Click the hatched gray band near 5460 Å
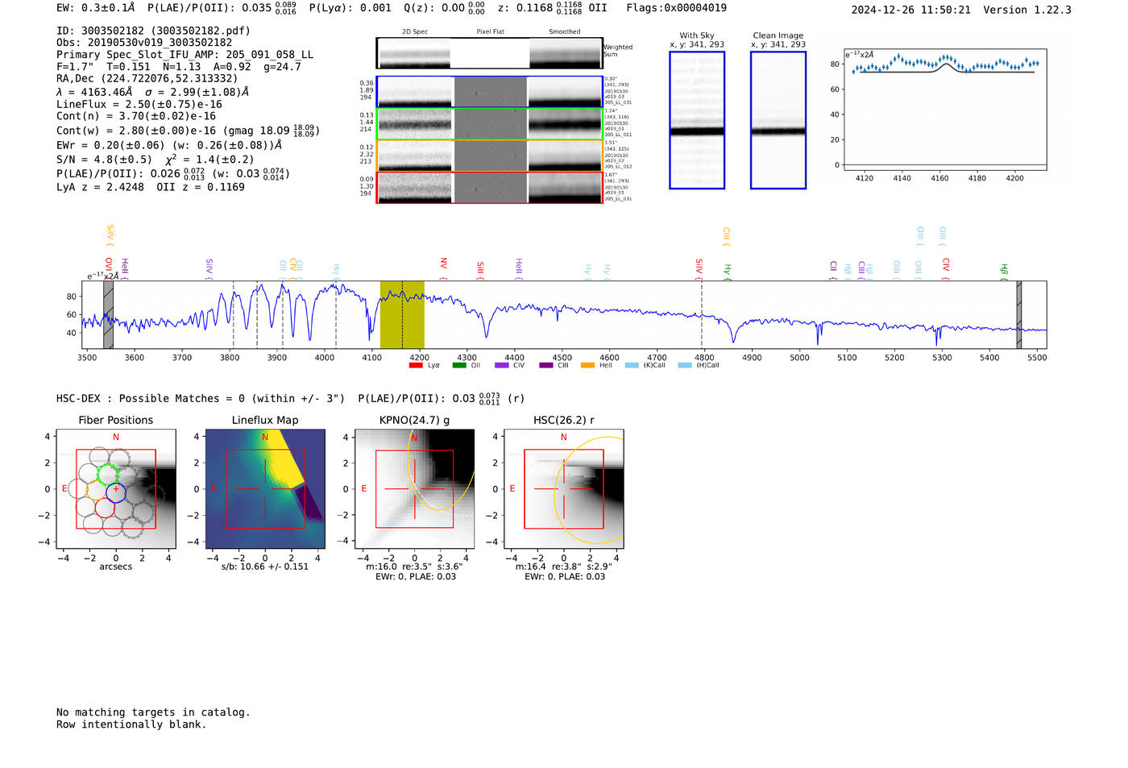 (x=1018, y=315)
